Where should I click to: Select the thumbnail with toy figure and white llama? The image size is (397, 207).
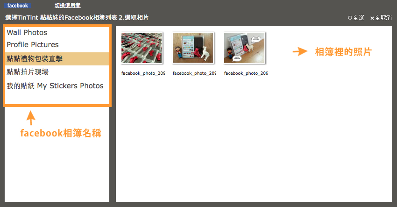pyautogui.click(x=193, y=48)
